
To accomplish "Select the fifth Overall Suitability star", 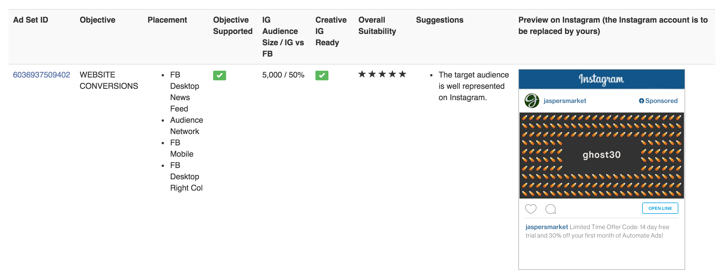I will [x=402, y=74].
